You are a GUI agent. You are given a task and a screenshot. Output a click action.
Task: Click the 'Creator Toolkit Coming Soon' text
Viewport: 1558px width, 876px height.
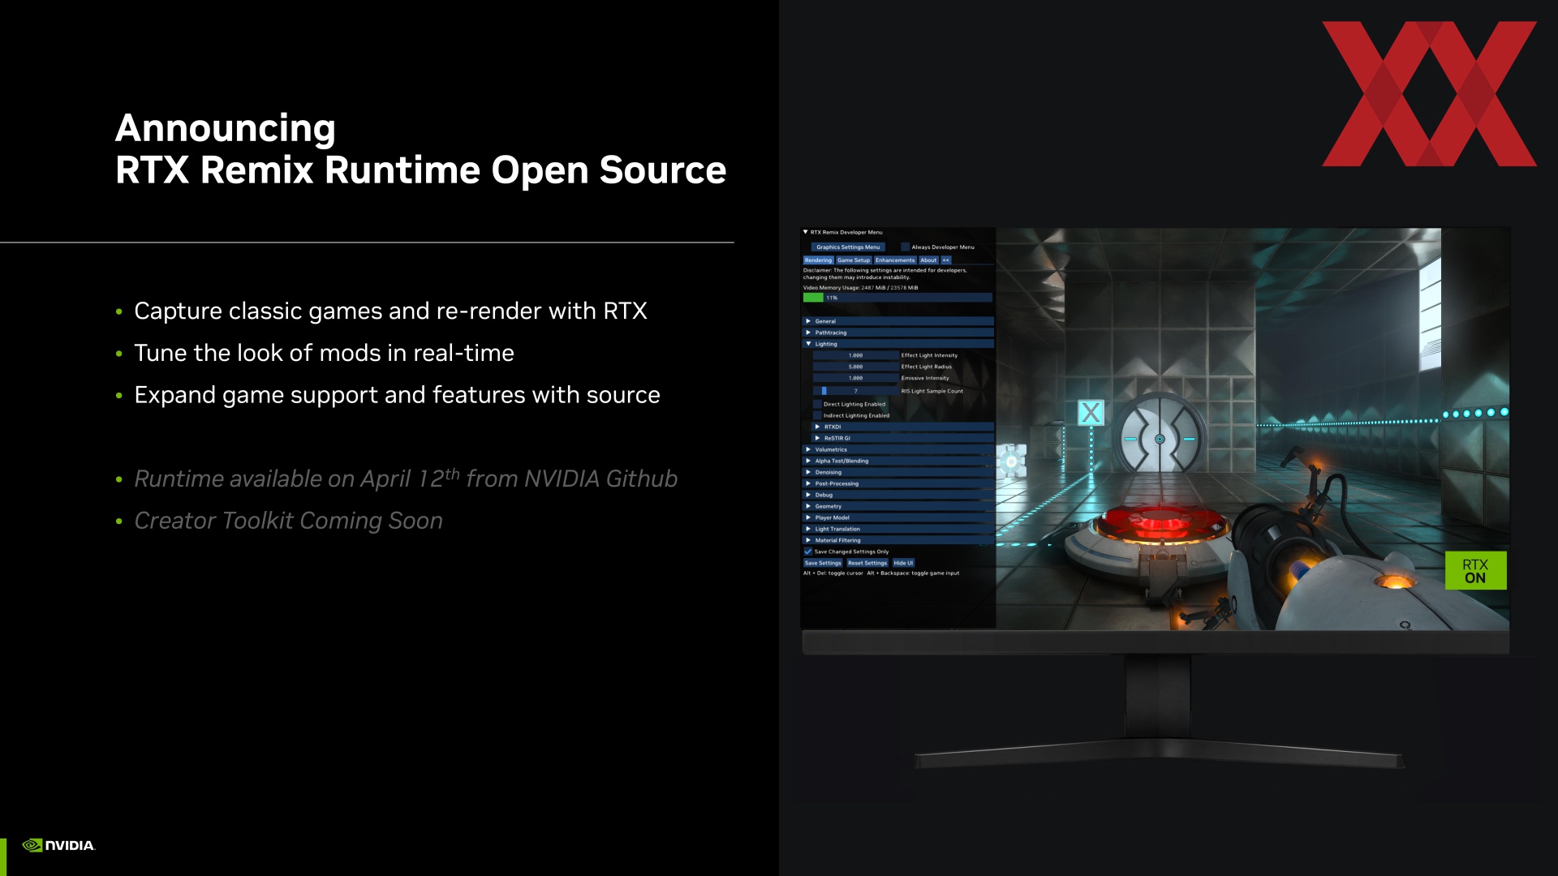[x=288, y=521]
